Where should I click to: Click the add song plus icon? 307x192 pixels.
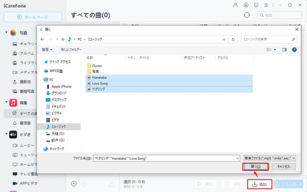click(74, 184)
